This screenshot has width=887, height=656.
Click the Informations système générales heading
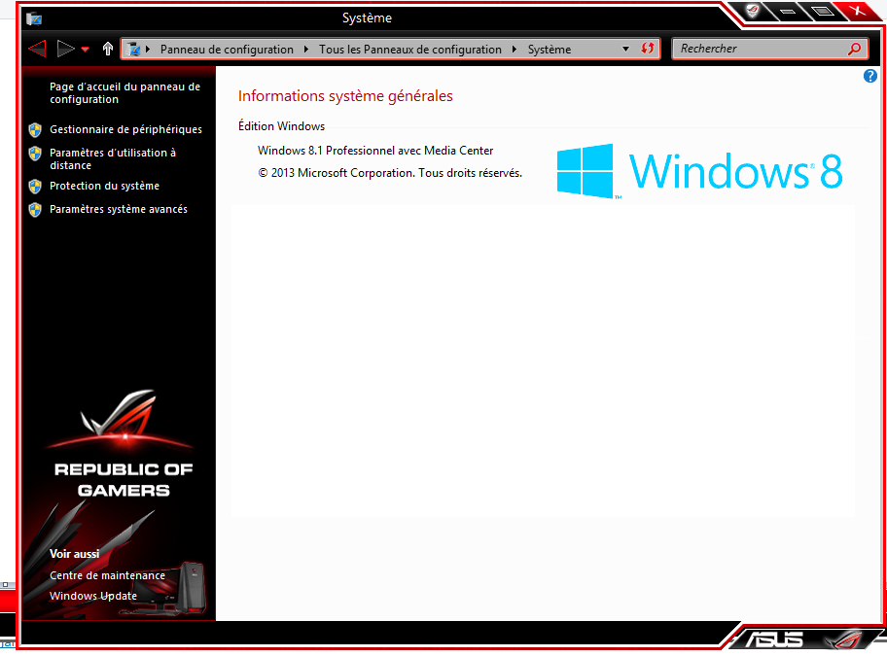(x=345, y=96)
